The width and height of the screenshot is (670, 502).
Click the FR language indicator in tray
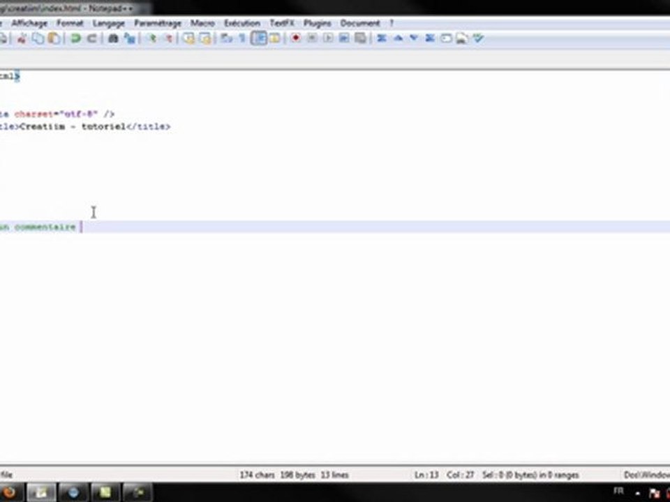click(618, 491)
